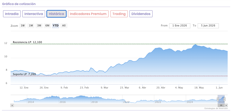Click the Gráfica de cotización heading
The image size is (231, 111).
pos(19,4)
